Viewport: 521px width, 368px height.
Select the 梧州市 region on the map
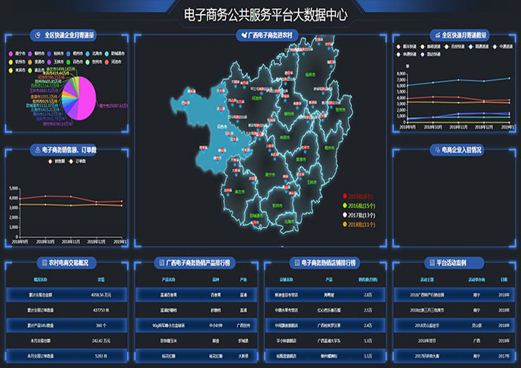(329, 148)
